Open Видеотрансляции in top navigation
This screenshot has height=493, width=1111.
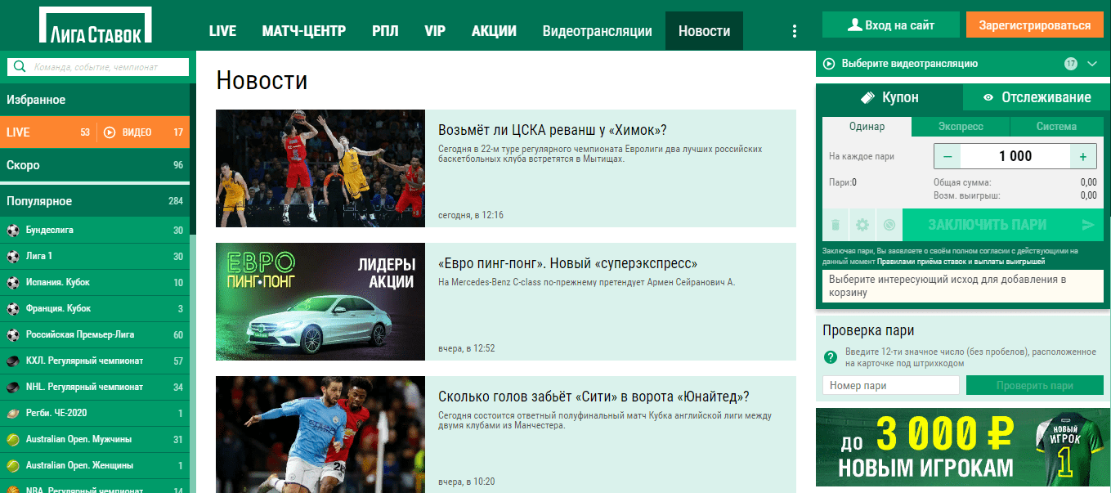coord(598,31)
